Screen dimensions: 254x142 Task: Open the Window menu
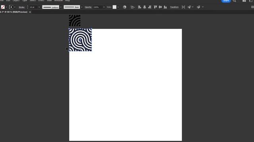pos(58,1)
